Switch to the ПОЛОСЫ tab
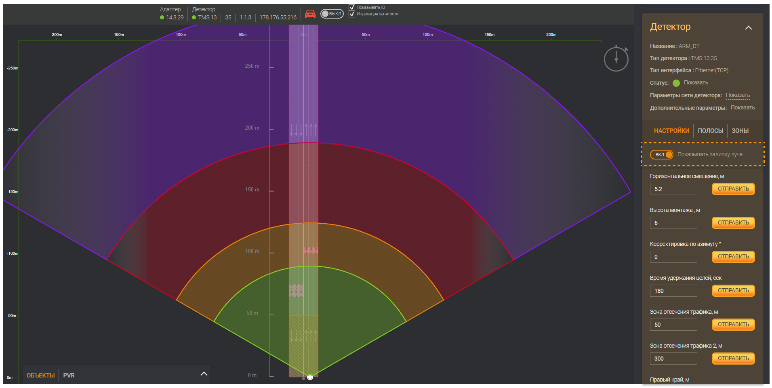The height and width of the screenshot is (388, 772). (x=710, y=131)
